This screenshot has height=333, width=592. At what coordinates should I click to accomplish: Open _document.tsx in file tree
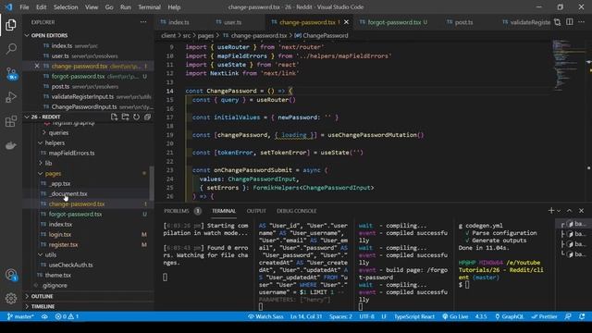click(68, 193)
